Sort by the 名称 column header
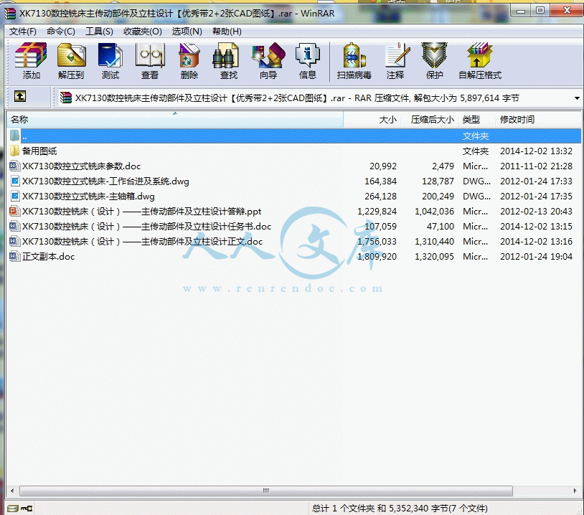Viewport: 584px width, 515px height. (175, 120)
